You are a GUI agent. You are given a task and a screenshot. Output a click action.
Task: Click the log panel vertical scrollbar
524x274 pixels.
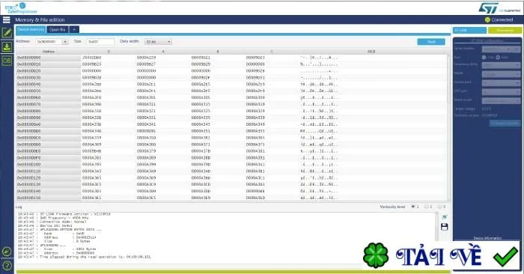point(437,226)
